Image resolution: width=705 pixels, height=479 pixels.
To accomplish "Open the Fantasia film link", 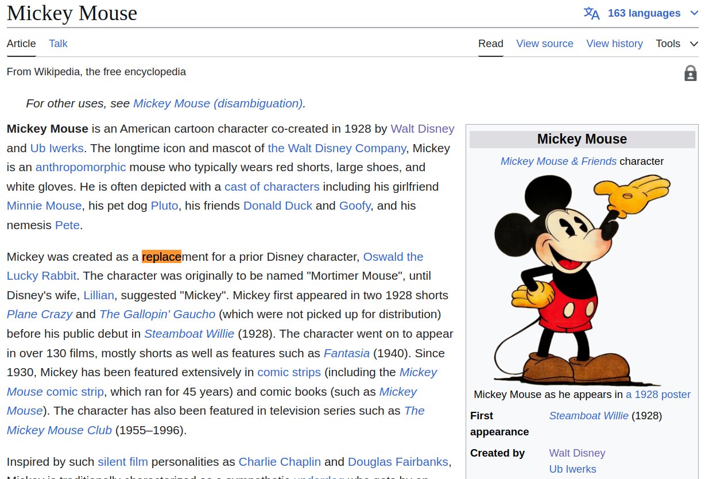I will click(347, 353).
